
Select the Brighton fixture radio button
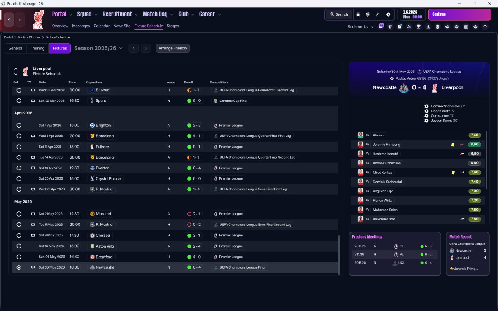click(19, 125)
